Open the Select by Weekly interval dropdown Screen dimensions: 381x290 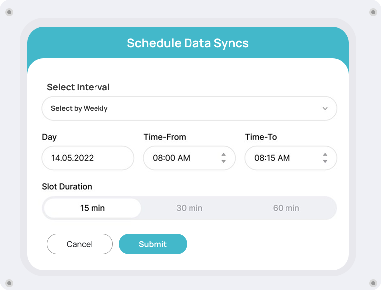[189, 108]
